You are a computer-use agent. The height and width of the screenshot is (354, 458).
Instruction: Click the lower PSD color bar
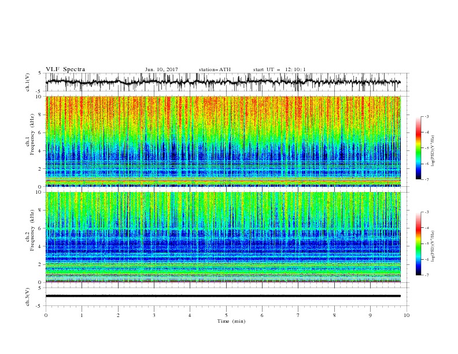[418, 244]
